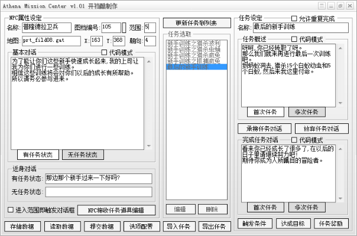This screenshot has width=357, height=236.
Task: Open the NPC接收任务道具编辑 editor
Action: click(x=116, y=209)
